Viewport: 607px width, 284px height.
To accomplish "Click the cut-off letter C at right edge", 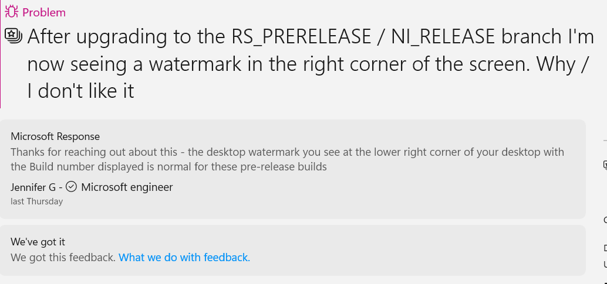I will (x=605, y=220).
